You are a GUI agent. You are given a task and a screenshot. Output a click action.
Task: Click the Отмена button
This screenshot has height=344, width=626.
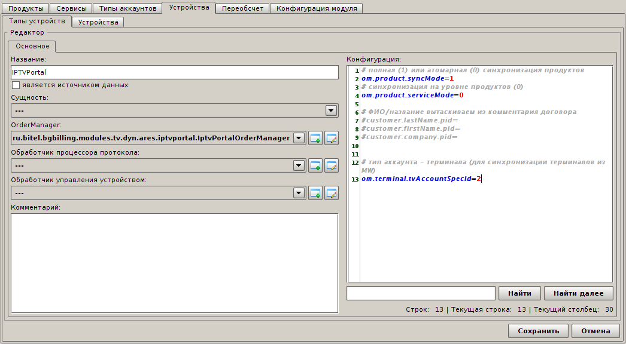pyautogui.click(x=595, y=331)
